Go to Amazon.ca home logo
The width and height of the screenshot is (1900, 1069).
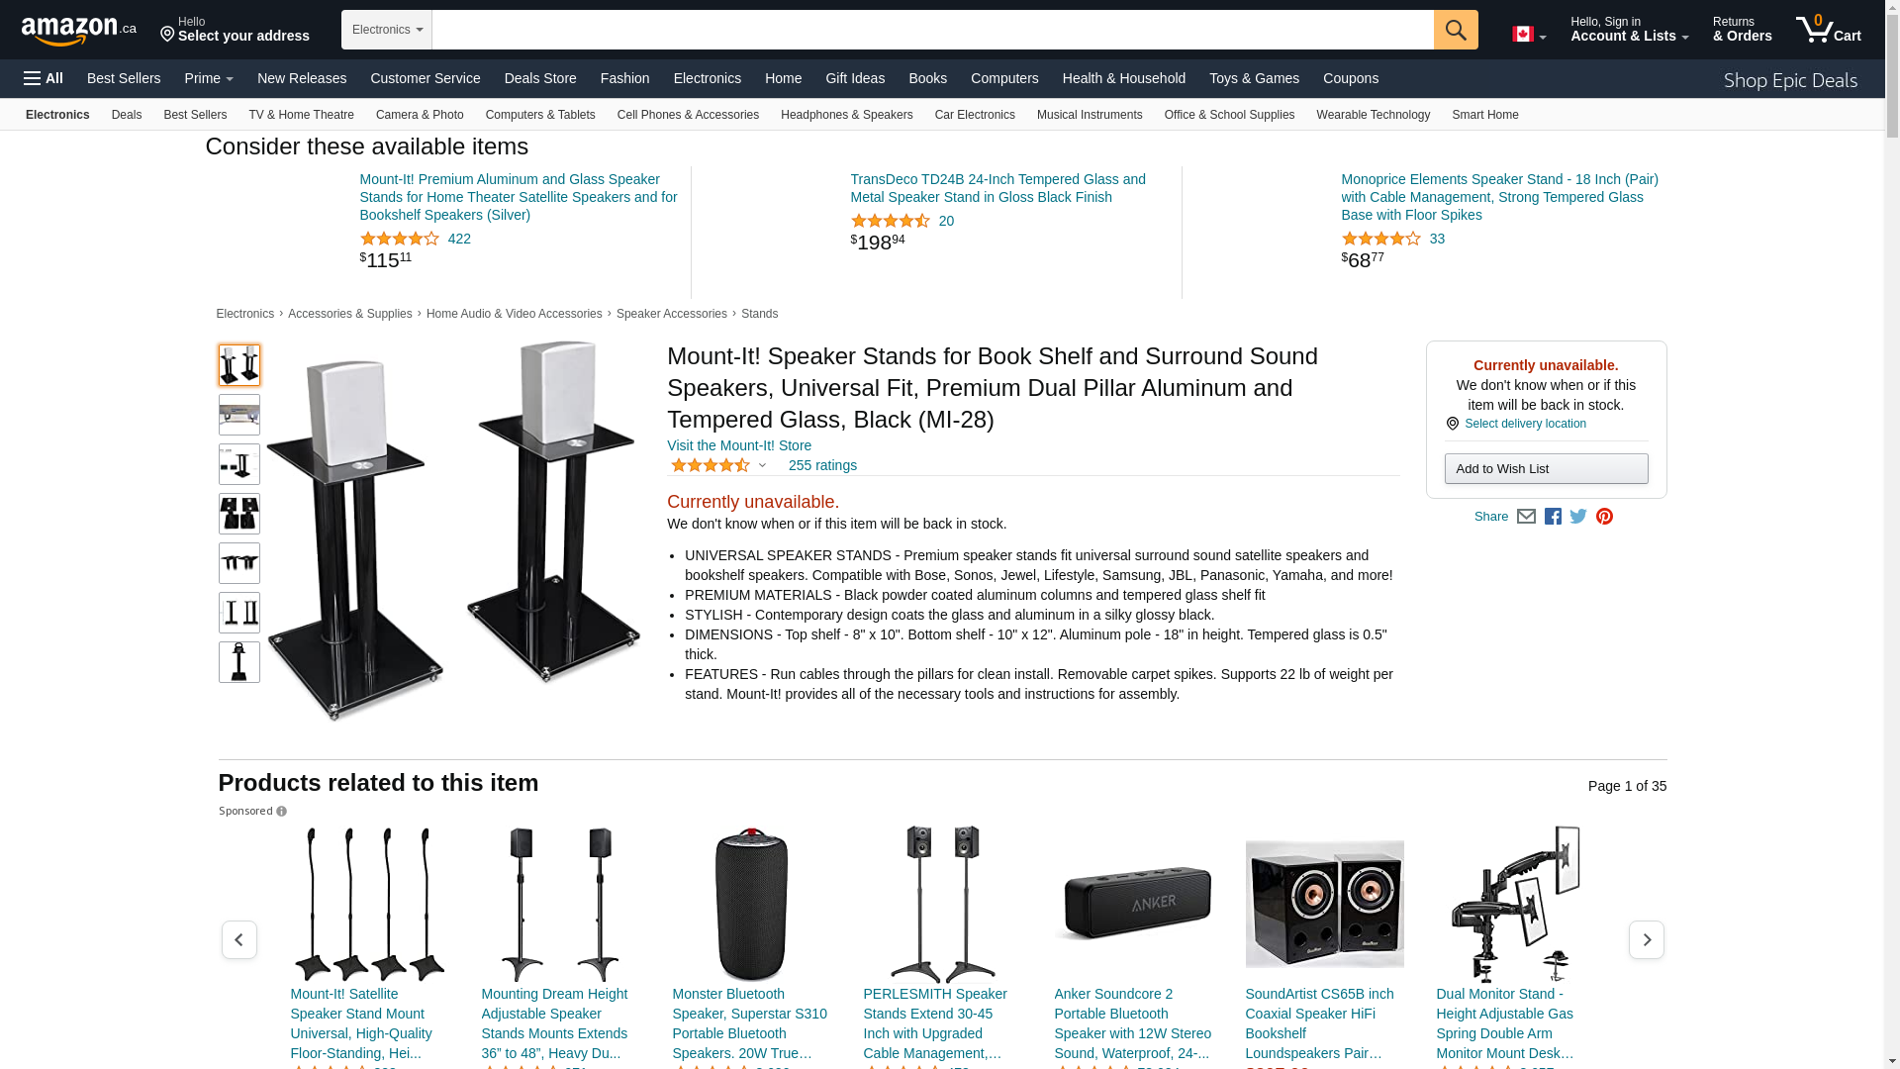click(79, 30)
